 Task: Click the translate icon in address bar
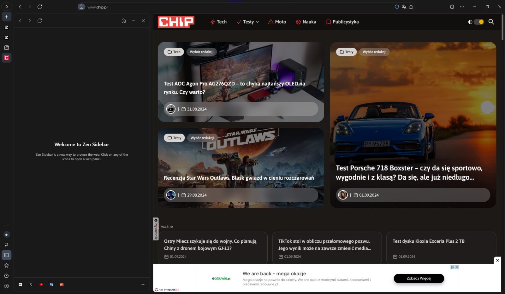click(x=404, y=7)
